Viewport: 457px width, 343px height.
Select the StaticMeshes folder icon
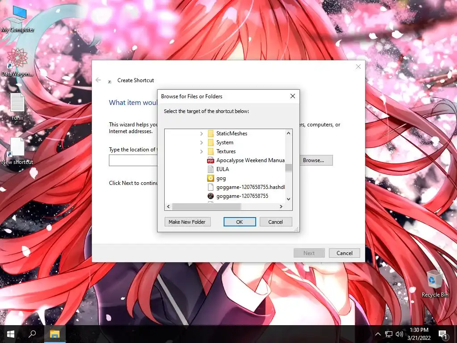tap(211, 134)
